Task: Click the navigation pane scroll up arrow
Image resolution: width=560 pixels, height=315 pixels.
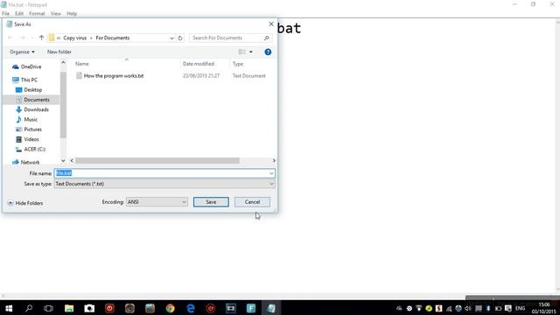Action: coord(63,63)
